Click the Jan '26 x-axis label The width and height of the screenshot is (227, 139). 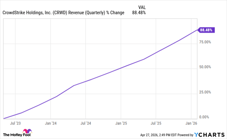pyautogui.click(x=191, y=123)
